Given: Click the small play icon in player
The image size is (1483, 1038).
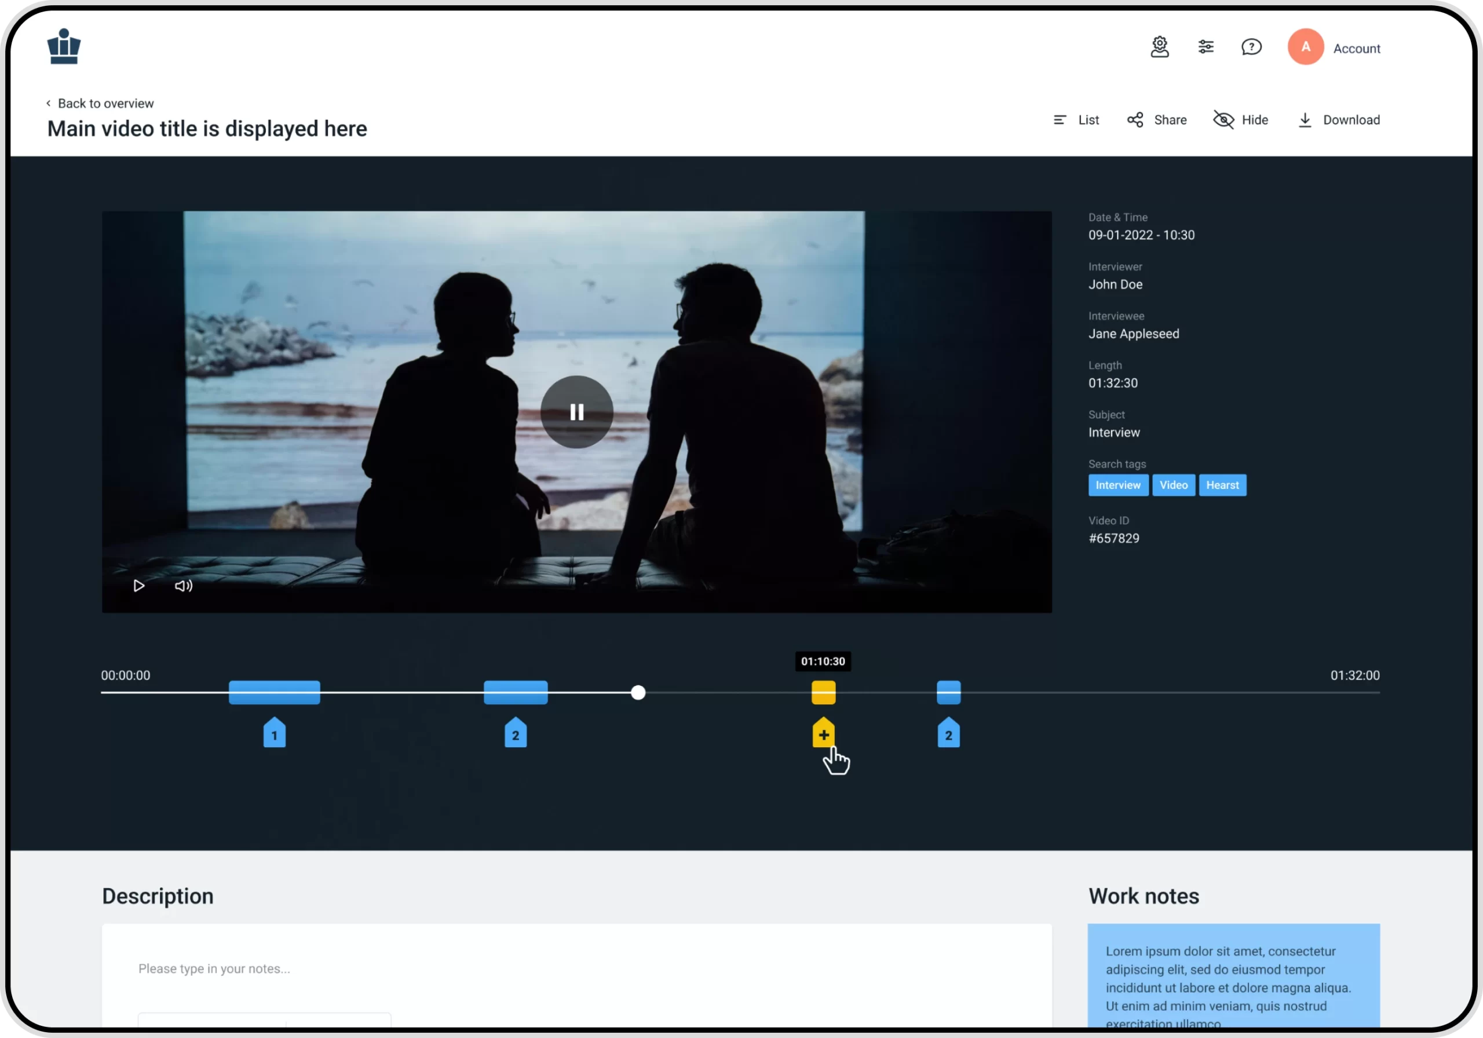Looking at the screenshot, I should [x=139, y=586].
